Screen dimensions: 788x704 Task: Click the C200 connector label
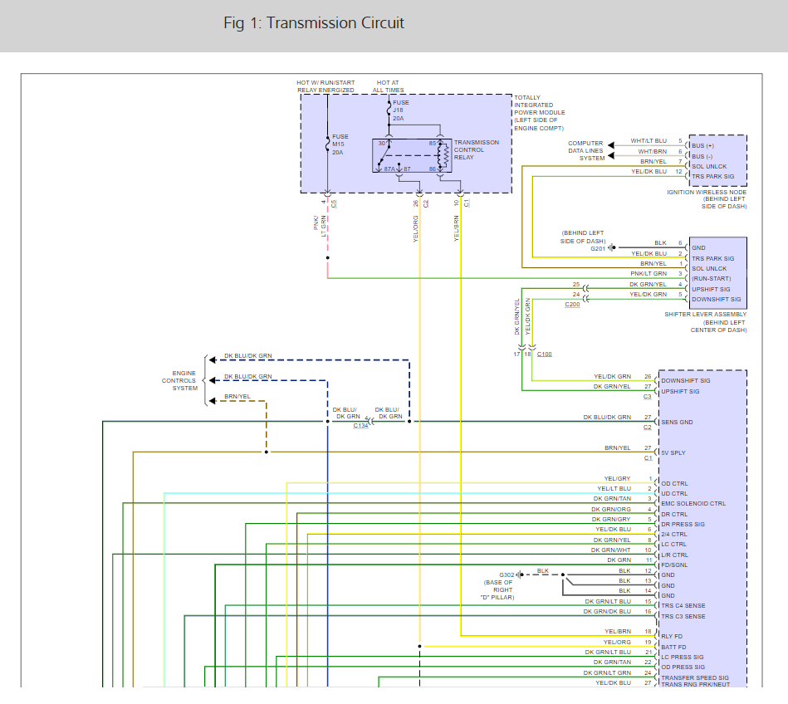572,305
